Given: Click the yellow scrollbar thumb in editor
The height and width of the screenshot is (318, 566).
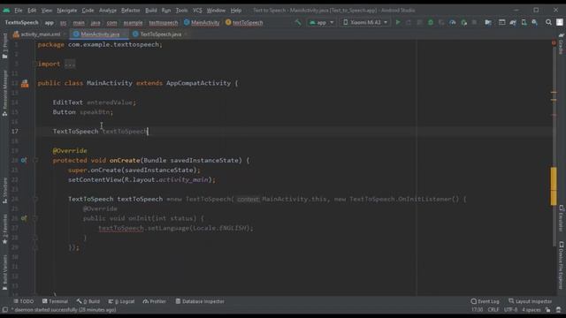Looking at the screenshot, I should point(554,186).
